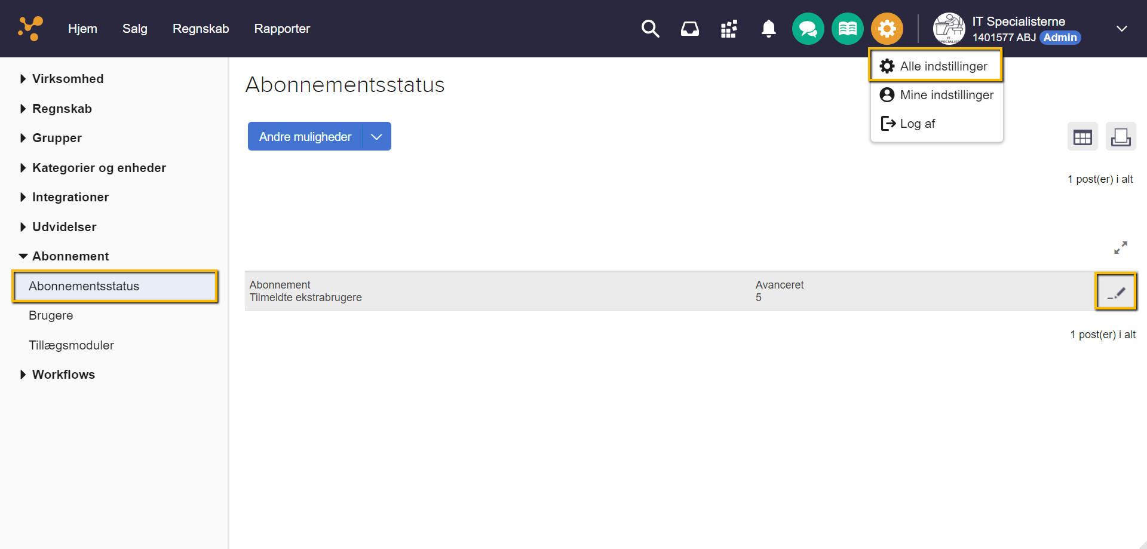
Task: Click the orange settings gear icon
Action: (887, 29)
